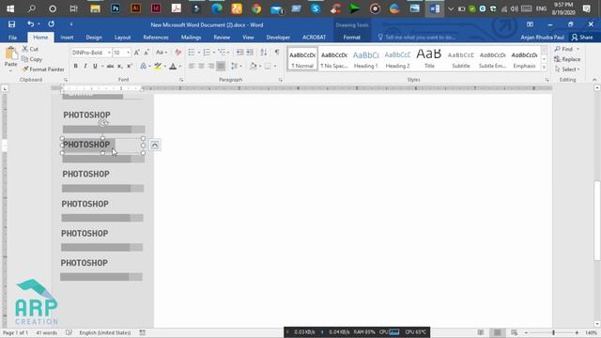Switch to the Design tab

point(94,38)
